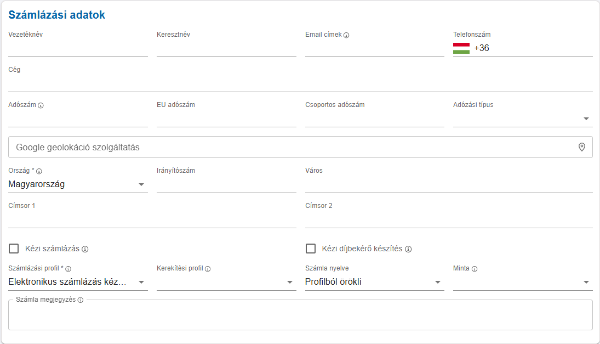This screenshot has height=344, width=600.
Task: Click the info icon beside Minta
Action: pyautogui.click(x=475, y=269)
